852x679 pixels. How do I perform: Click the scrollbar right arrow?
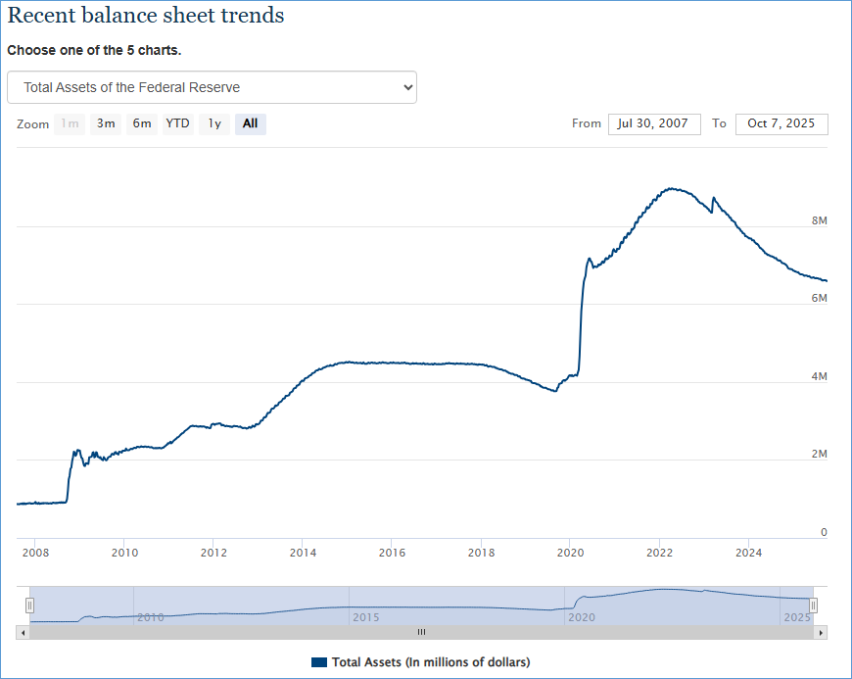click(821, 633)
